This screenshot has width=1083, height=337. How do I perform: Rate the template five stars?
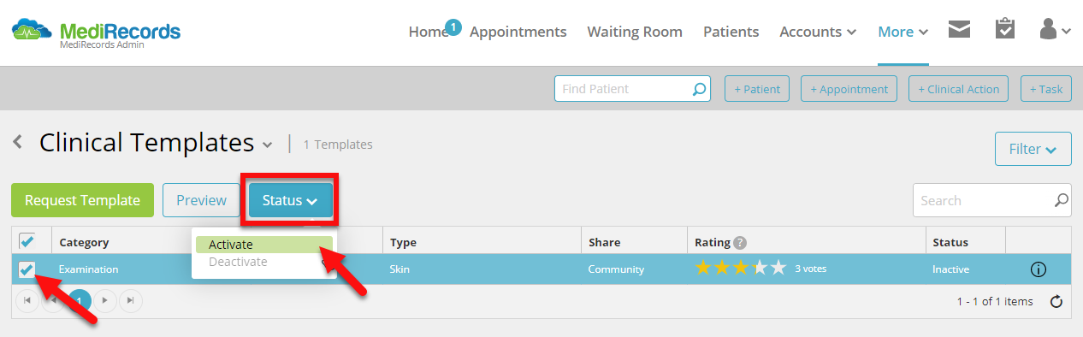(778, 269)
